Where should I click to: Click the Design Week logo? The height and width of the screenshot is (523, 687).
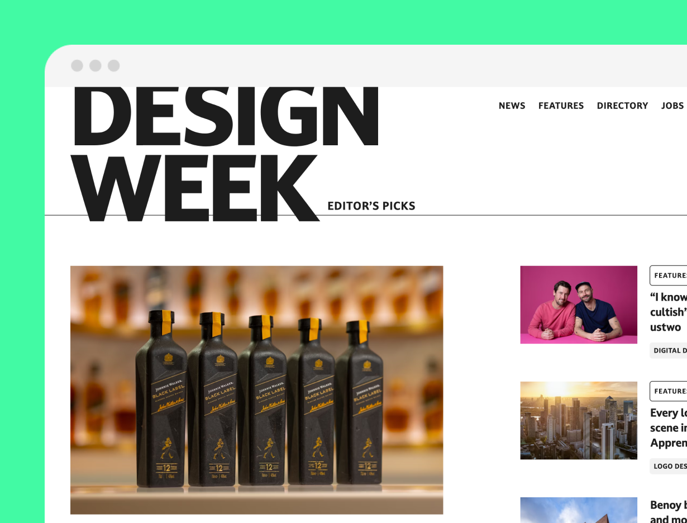click(x=226, y=154)
